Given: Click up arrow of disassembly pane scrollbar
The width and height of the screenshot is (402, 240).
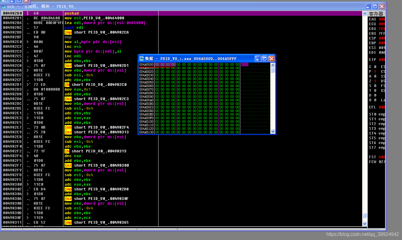Looking at the screenshot, I should [365, 13].
